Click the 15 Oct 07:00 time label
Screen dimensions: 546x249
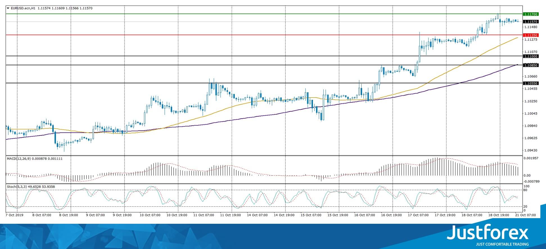click(x=311, y=215)
